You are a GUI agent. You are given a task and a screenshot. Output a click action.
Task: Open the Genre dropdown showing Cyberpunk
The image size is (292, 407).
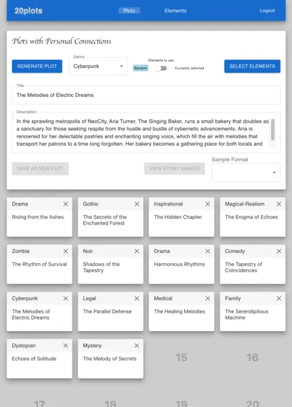(x=98, y=66)
